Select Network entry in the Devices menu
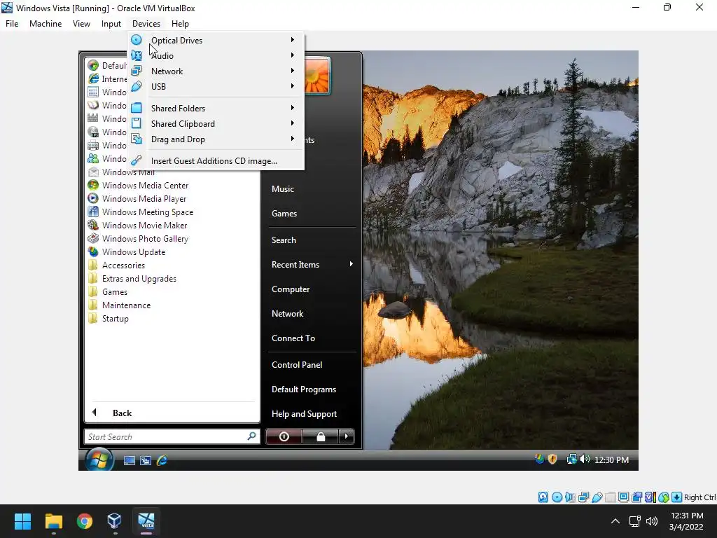Screen dimensions: 717x538 [x=216, y=71]
